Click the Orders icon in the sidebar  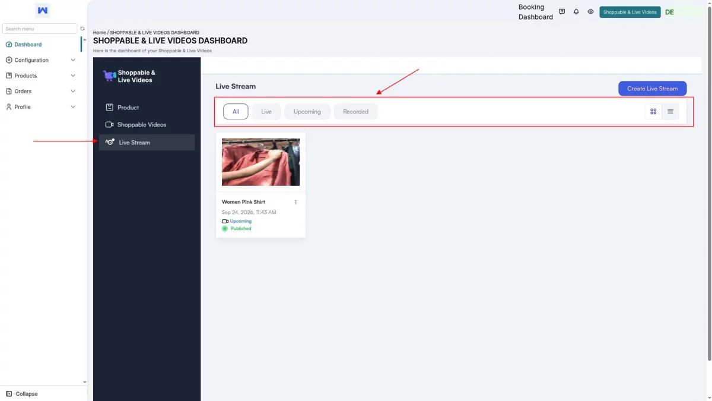pos(9,91)
